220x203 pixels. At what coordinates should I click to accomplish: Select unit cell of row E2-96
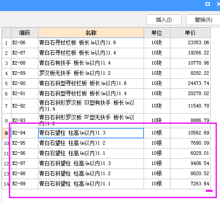click(x=157, y=153)
